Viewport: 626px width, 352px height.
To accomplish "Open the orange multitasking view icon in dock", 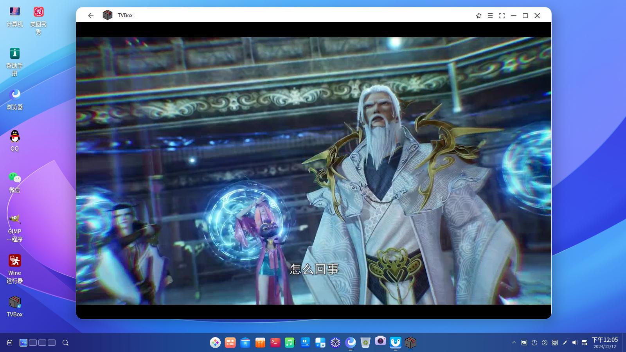I will point(230,343).
